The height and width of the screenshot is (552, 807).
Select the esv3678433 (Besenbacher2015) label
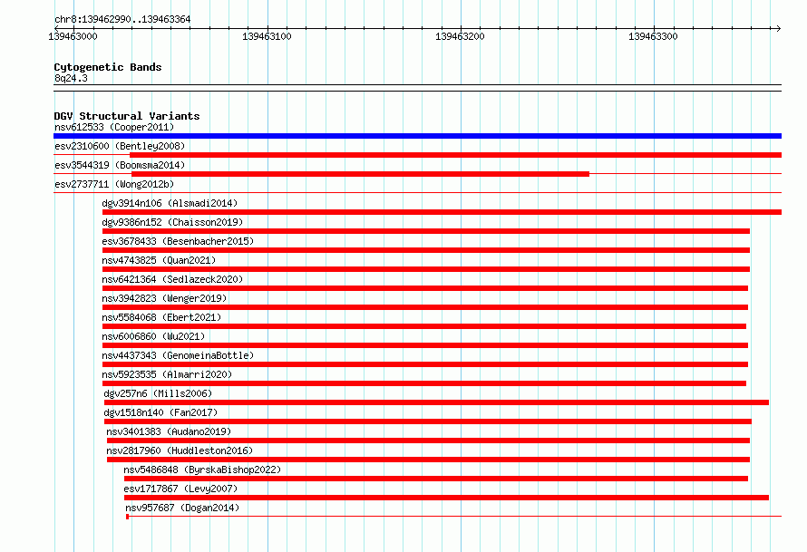[x=178, y=241]
